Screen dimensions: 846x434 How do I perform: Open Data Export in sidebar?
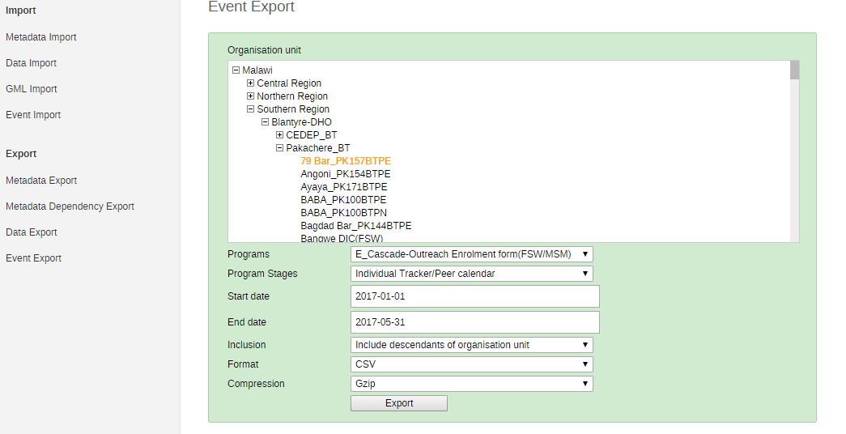(32, 232)
